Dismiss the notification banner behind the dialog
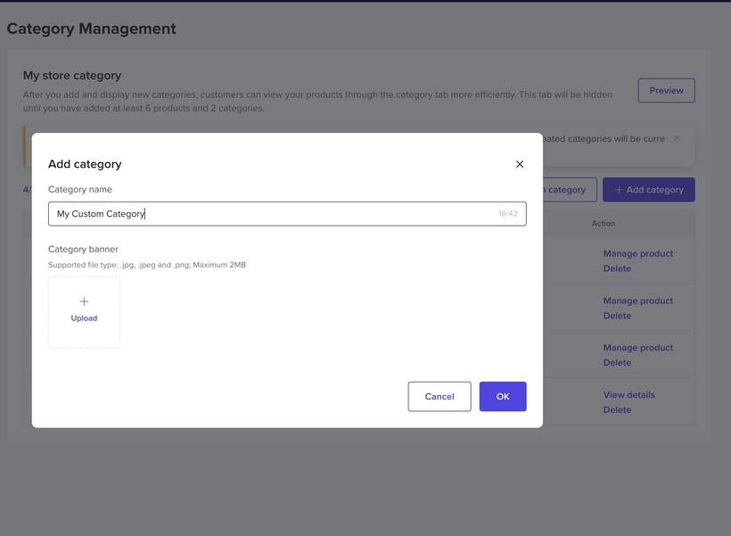The height and width of the screenshot is (536, 731). (677, 138)
